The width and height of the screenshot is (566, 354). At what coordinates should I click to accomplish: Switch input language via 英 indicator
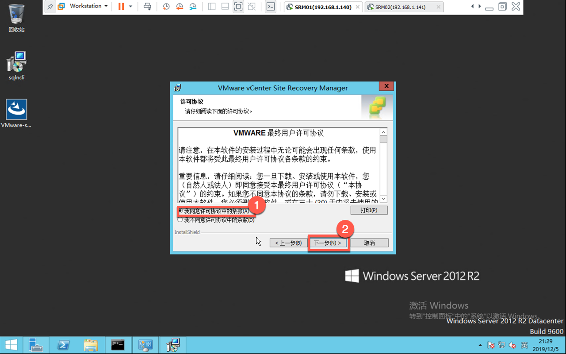tap(524, 345)
